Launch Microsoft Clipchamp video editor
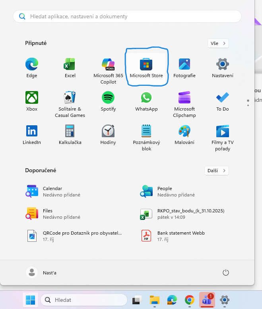Image resolution: width=262 pixels, height=309 pixels. coord(184,101)
